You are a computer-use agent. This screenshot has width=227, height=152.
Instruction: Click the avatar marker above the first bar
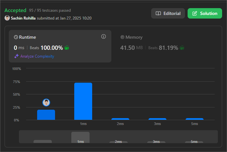(x=46, y=103)
